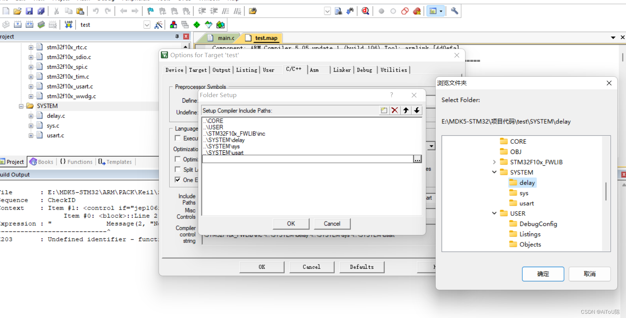Expand the stm32f10x_rtc.c tree node
This screenshot has height=318, width=626.
pos(31,47)
